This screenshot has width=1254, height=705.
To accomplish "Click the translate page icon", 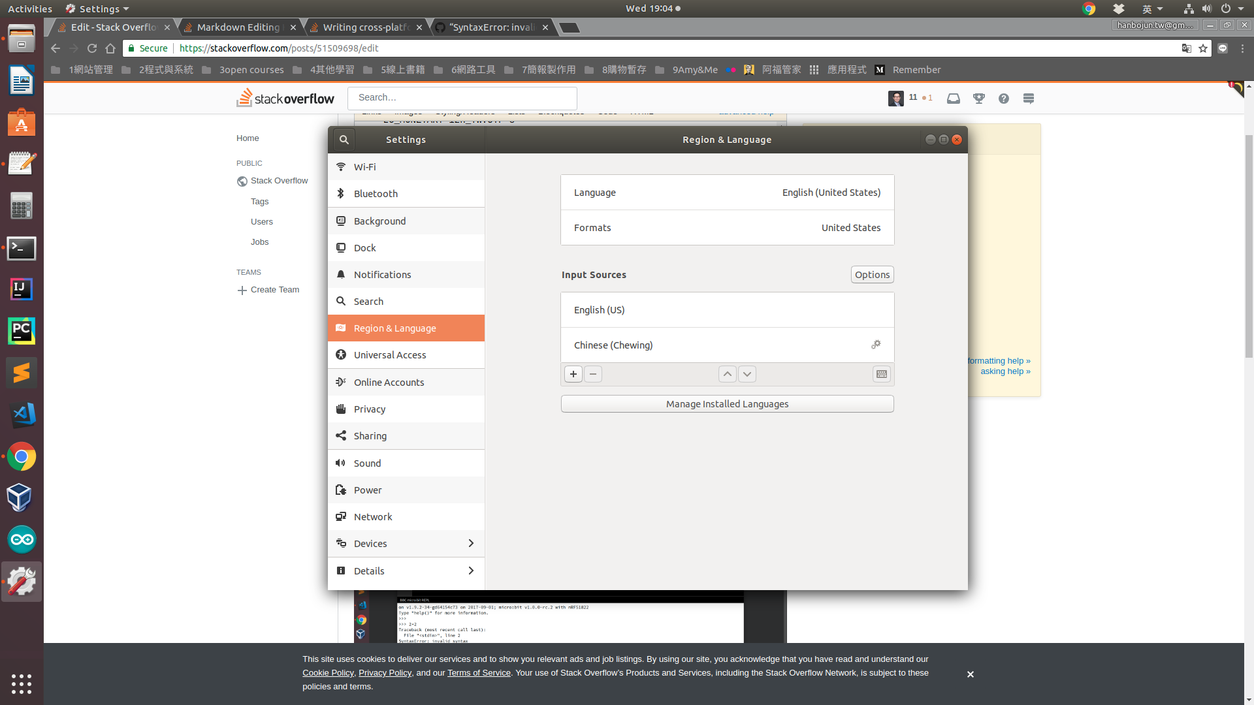I will click(1187, 48).
